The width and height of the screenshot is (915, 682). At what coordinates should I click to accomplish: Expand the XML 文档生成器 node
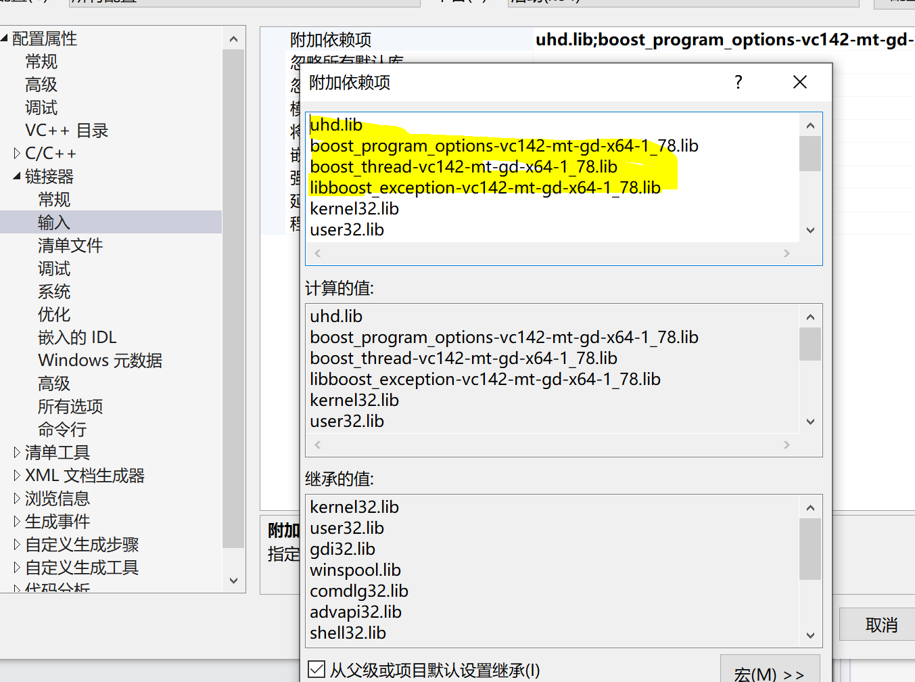click(16, 475)
